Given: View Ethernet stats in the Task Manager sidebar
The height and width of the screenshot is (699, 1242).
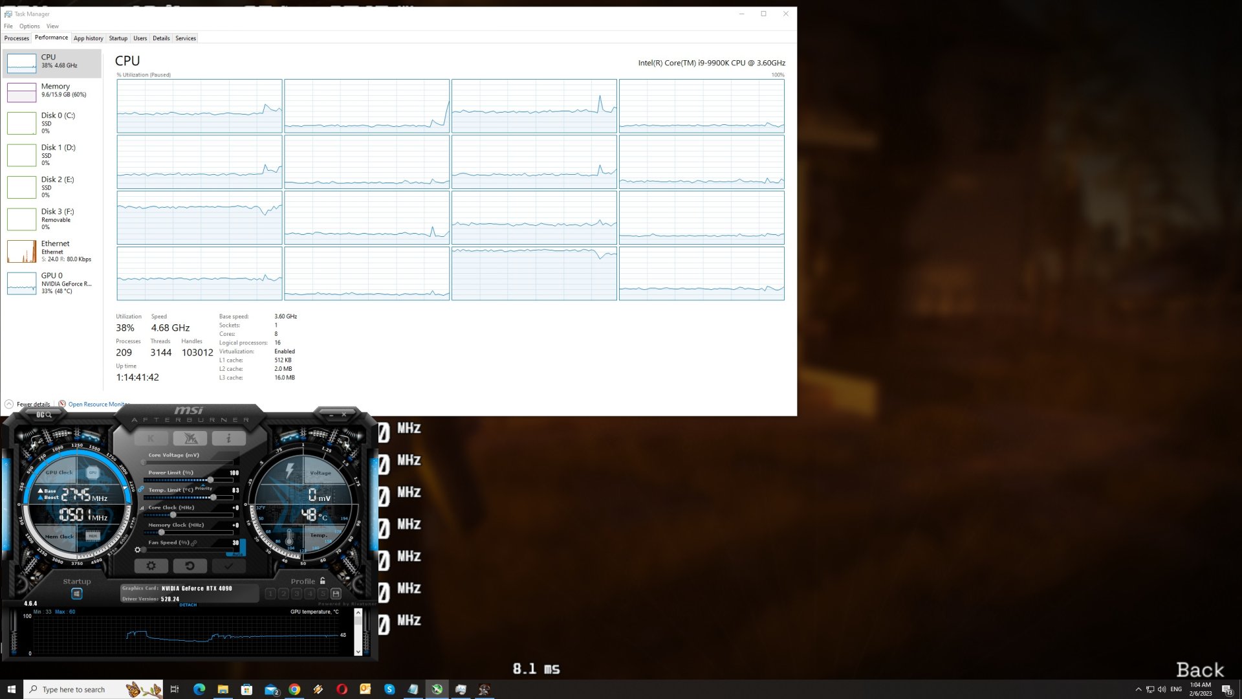Looking at the screenshot, I should pos(52,251).
